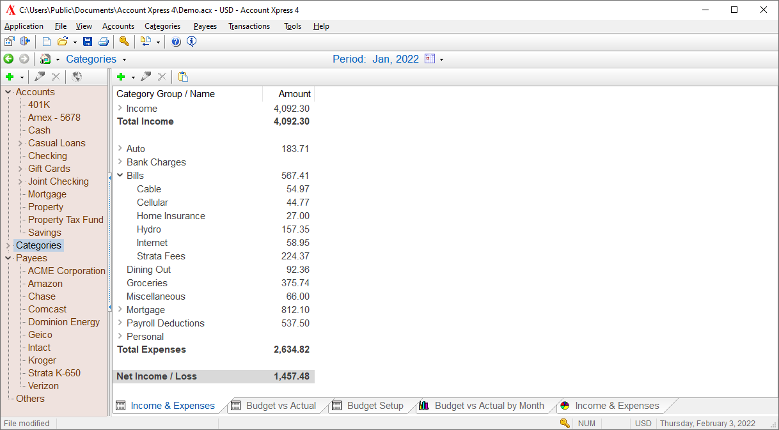
Task: Click the Print printer icon
Action: (x=103, y=42)
